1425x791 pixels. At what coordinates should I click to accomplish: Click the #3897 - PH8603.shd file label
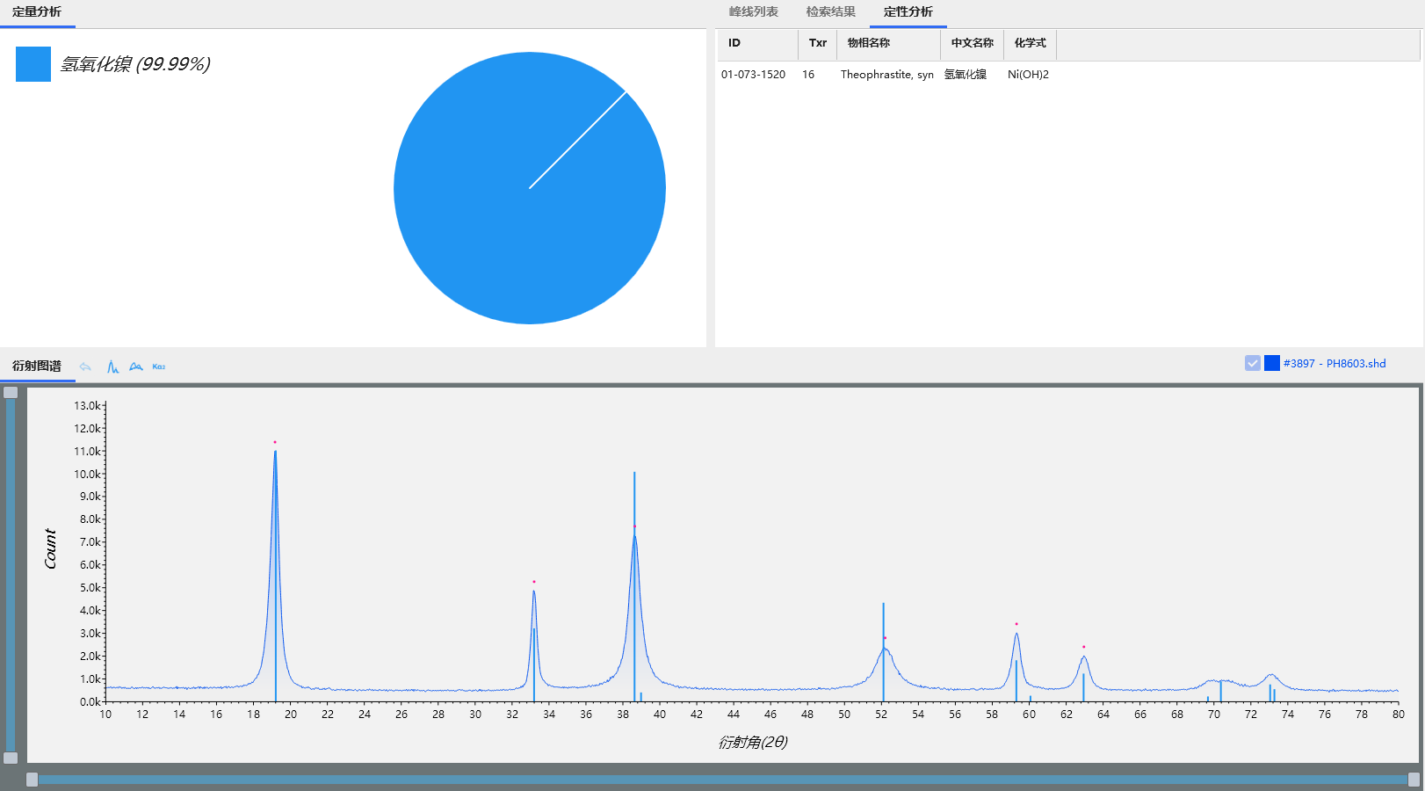pos(1335,363)
